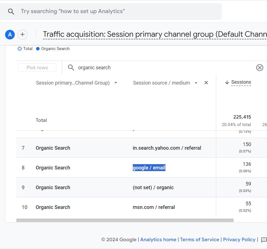Select '(not set) / organic' cell
The height and width of the screenshot is (249, 267).
coord(153,188)
